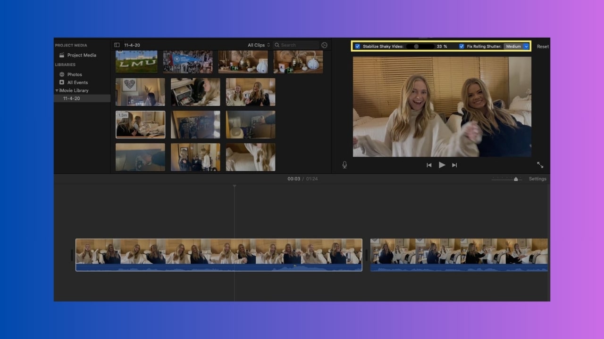Click the Reset button

coord(543,47)
